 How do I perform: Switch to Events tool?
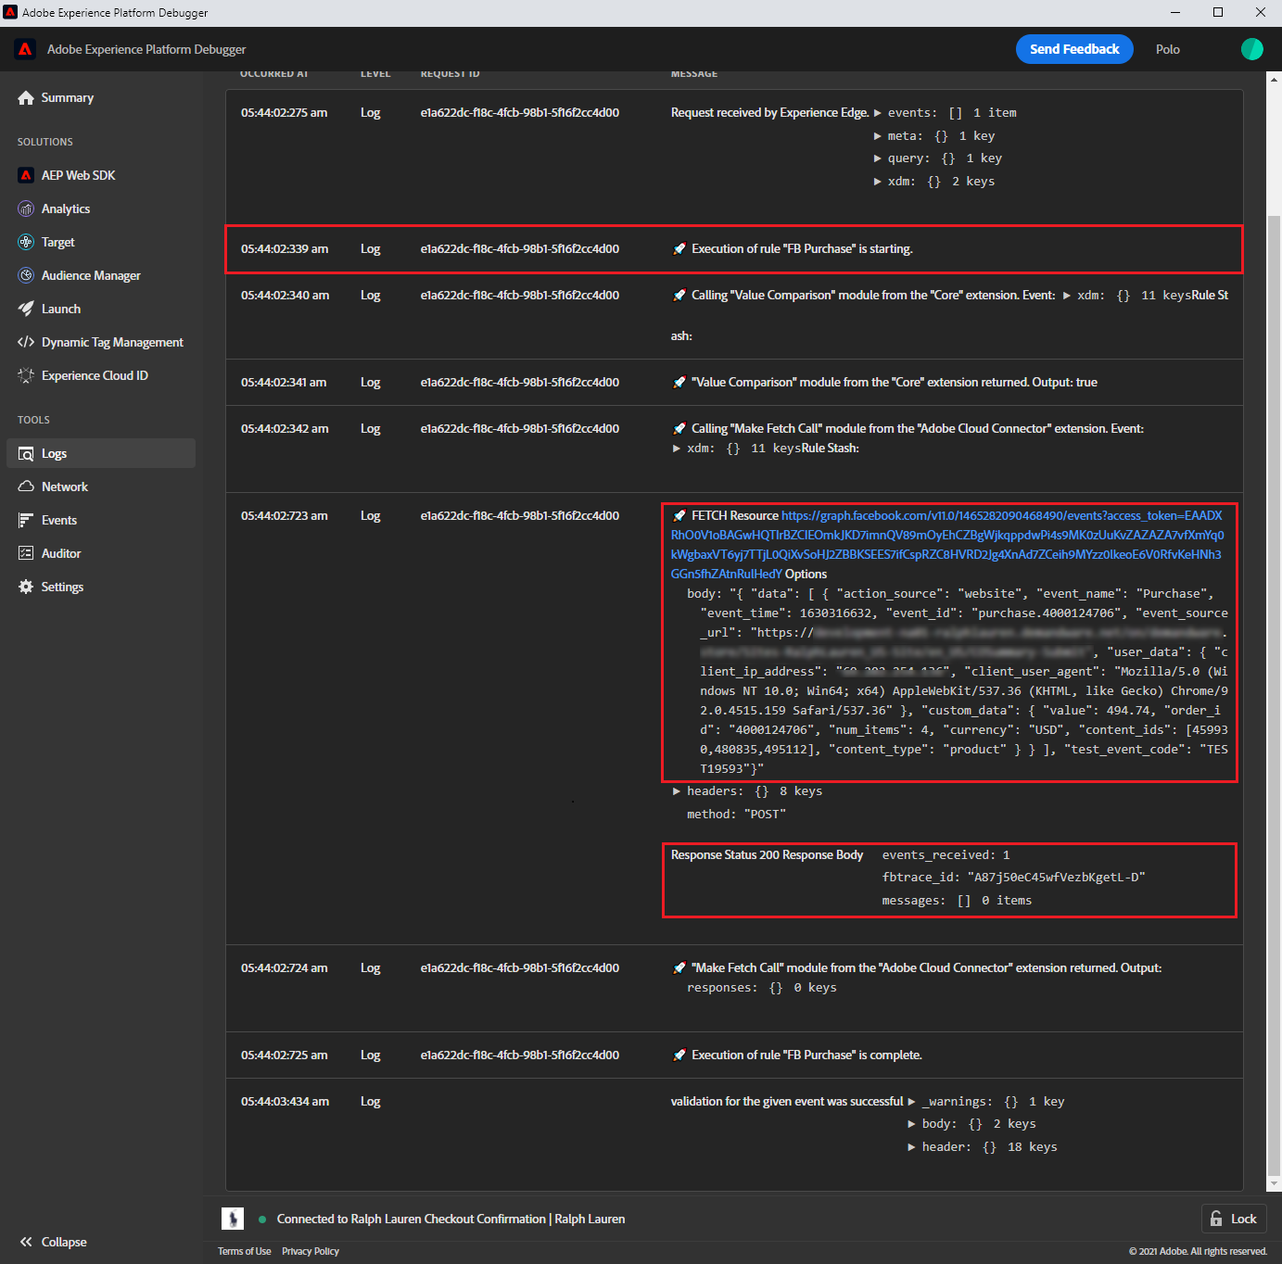[59, 520]
